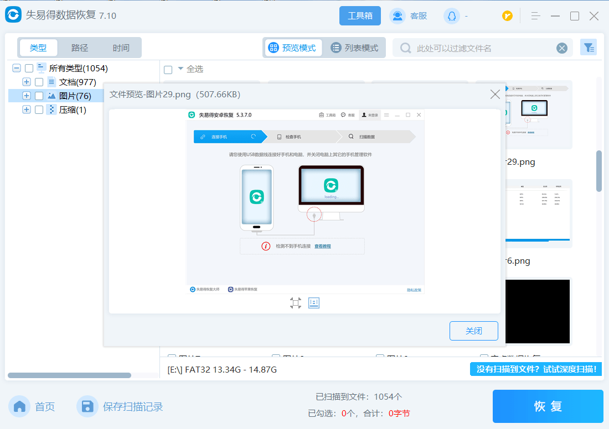The width and height of the screenshot is (609, 429).
Task: Expand the 文档(977) tree node
Action: [27, 82]
